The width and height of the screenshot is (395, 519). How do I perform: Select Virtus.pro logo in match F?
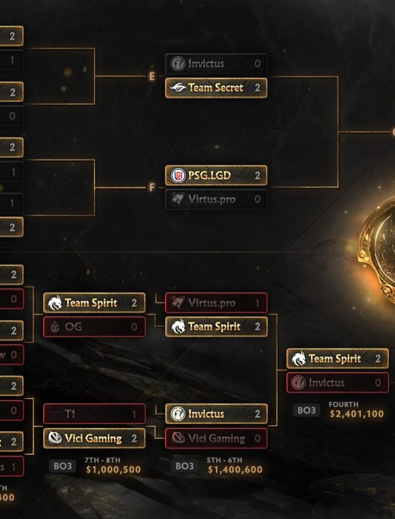tap(178, 199)
